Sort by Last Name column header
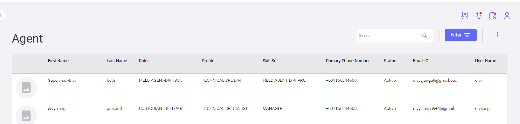The height and width of the screenshot is (124, 520). pyautogui.click(x=117, y=61)
